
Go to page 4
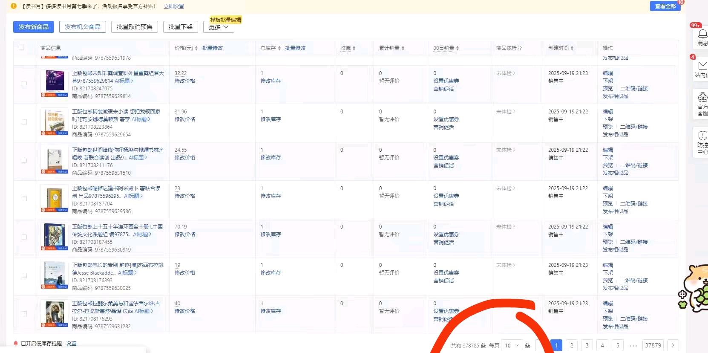tap(602, 345)
